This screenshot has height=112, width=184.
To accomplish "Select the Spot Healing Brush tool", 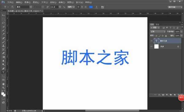I will click(3, 38).
